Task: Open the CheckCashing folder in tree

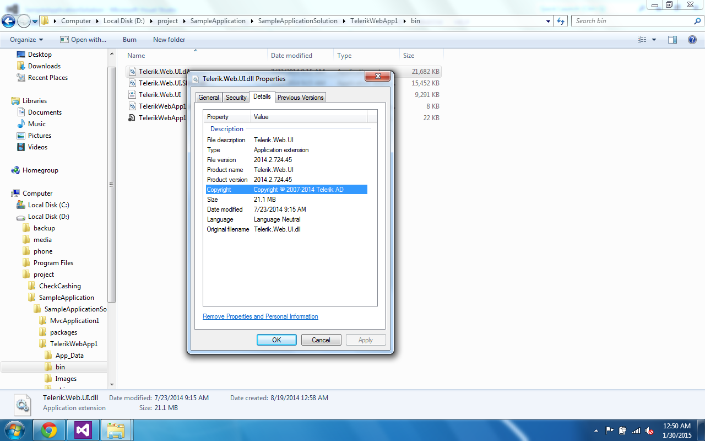Action: (x=59, y=286)
